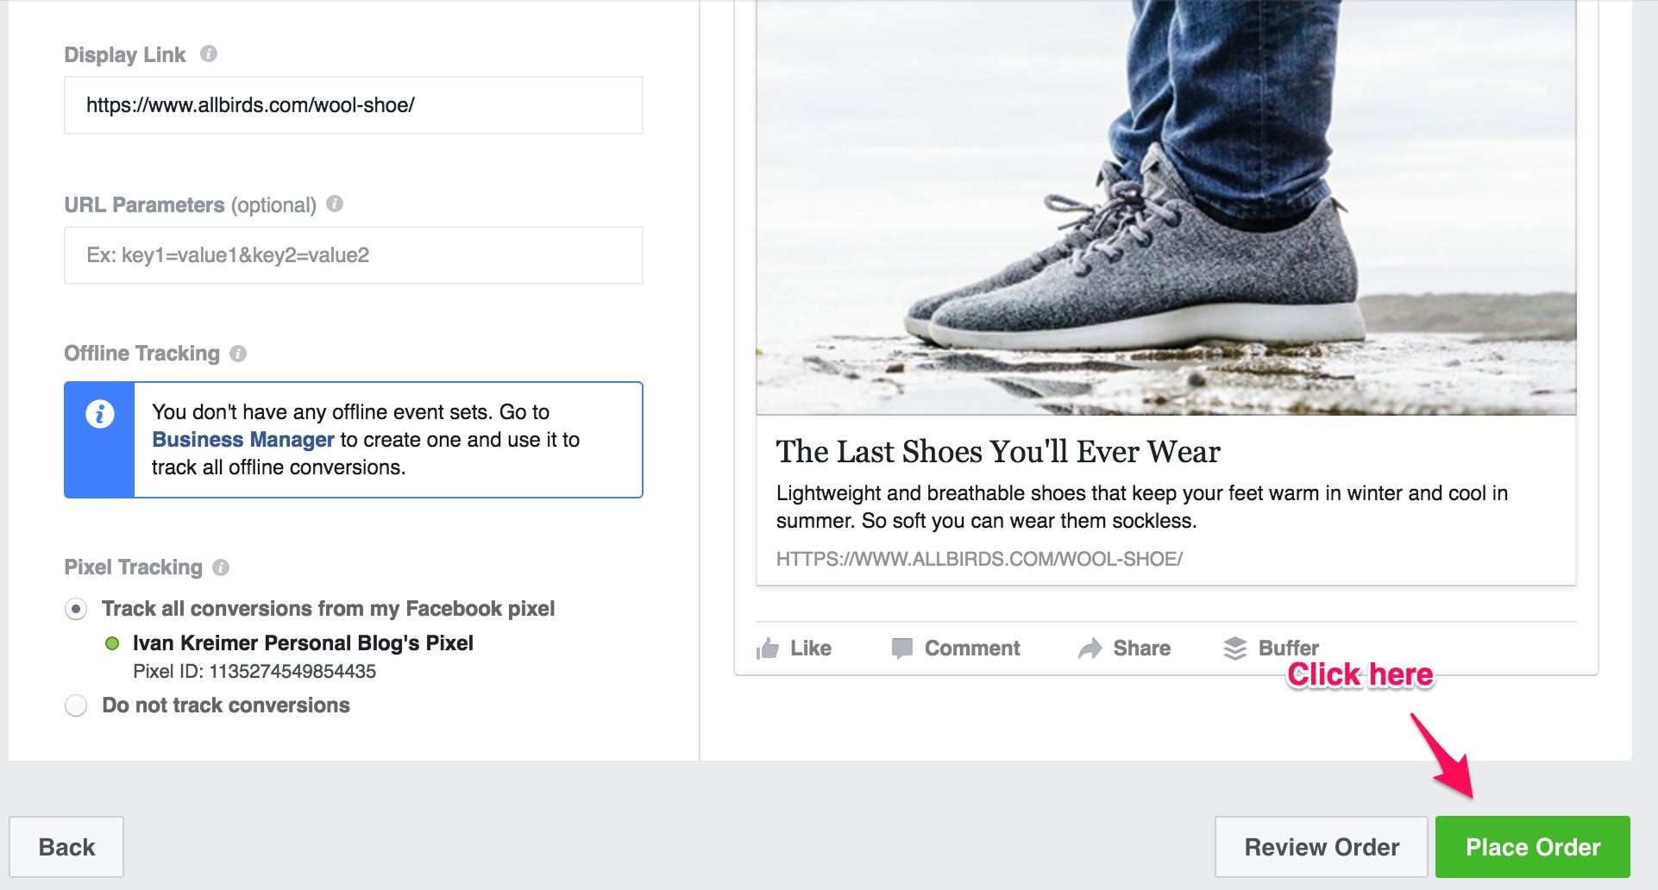The width and height of the screenshot is (1658, 890).
Task: Click the Review Order button
Action: [1321, 847]
